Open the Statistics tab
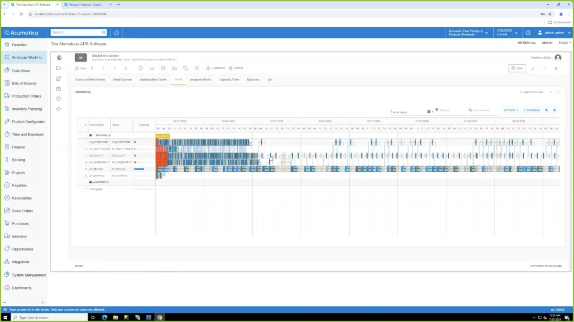Image resolution: width=574 pixels, height=322 pixels. pyautogui.click(x=253, y=80)
